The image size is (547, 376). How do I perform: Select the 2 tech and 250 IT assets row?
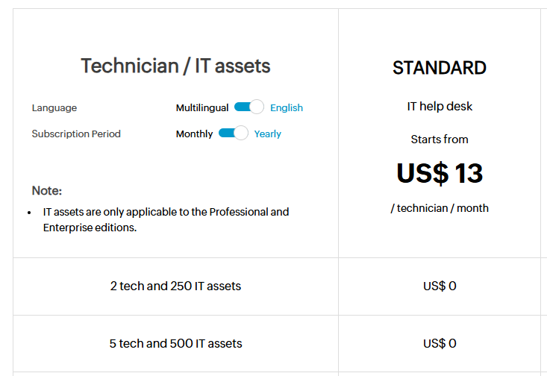coord(175,286)
